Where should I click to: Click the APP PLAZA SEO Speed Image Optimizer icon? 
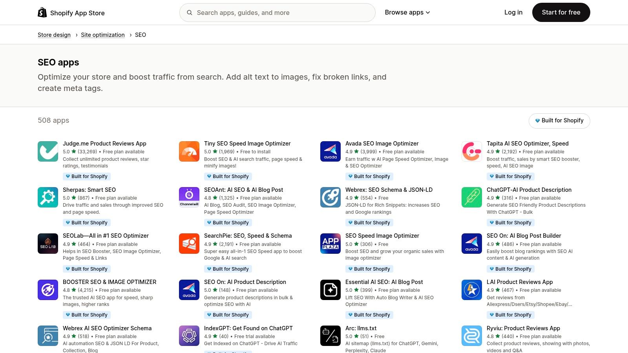point(330,243)
